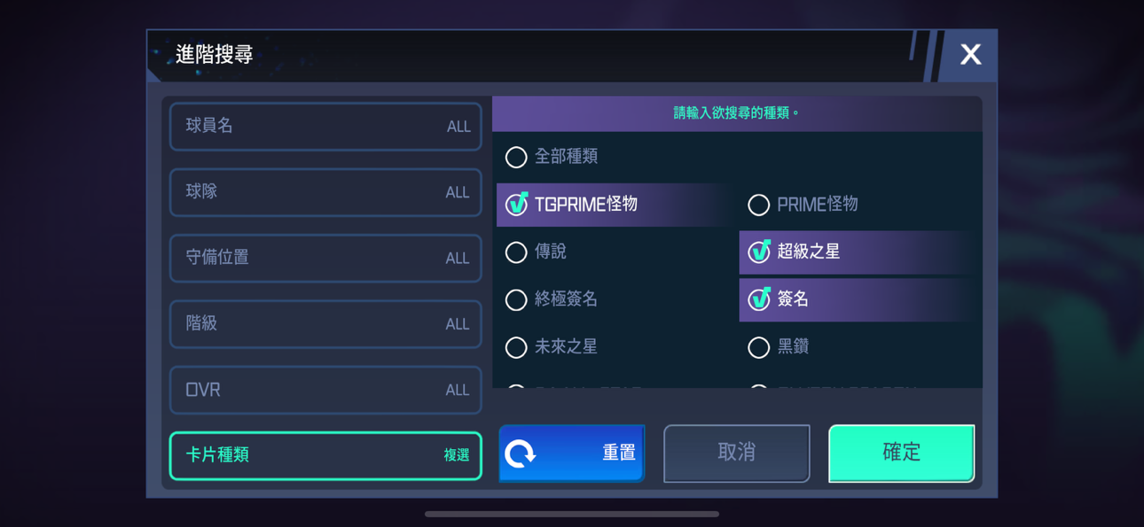
Task: Expand the 守備位置 filter
Action: click(325, 258)
